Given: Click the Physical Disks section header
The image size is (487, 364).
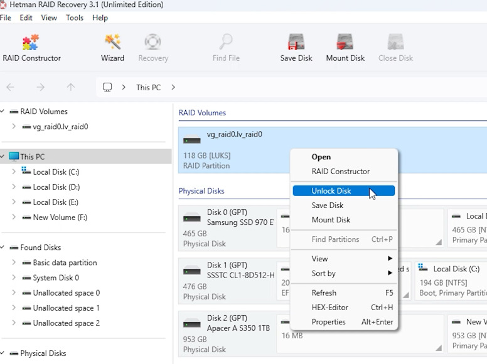Looking at the screenshot, I should pos(201,191).
